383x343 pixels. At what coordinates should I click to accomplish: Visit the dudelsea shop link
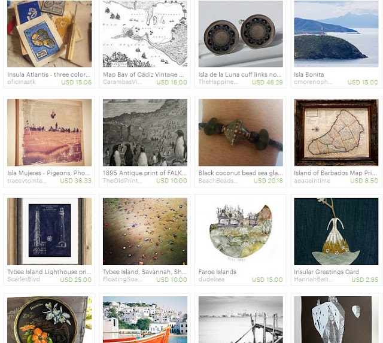tap(211, 279)
